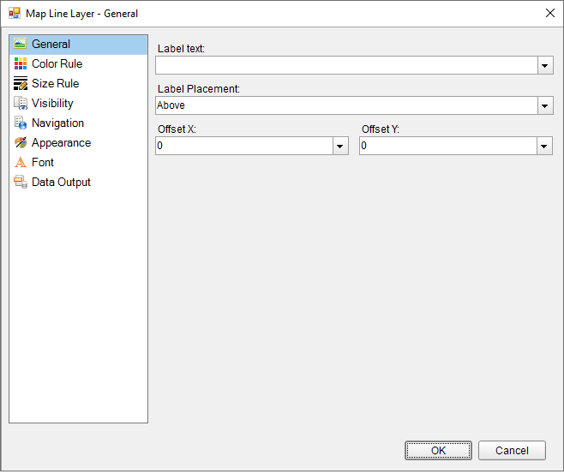The image size is (564, 474).
Task: Click the Data Output icon
Action: (x=21, y=183)
